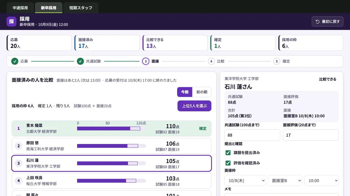Click 確定 status label on 青木 row
Viewport: 350px width, 196px height.
point(203,128)
